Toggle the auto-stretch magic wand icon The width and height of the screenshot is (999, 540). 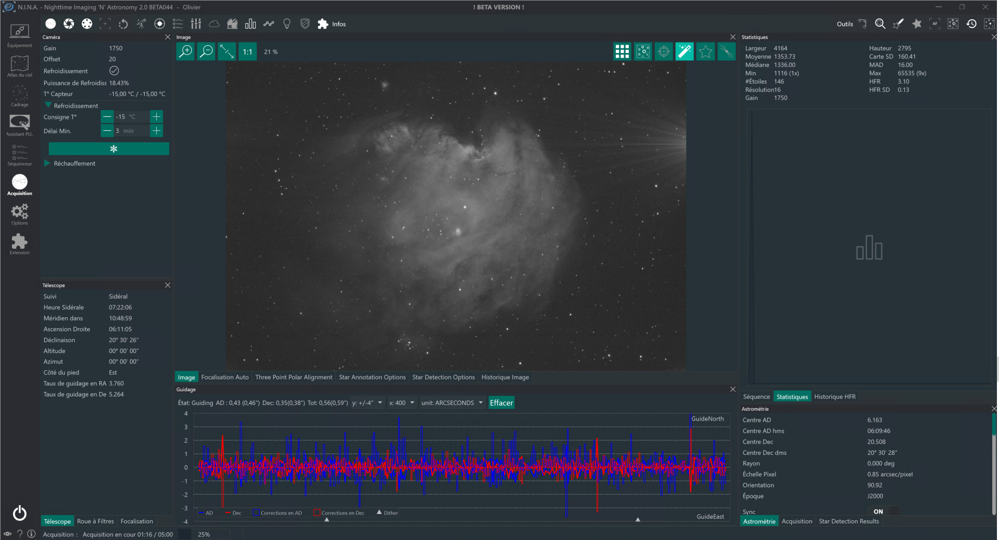tap(684, 51)
